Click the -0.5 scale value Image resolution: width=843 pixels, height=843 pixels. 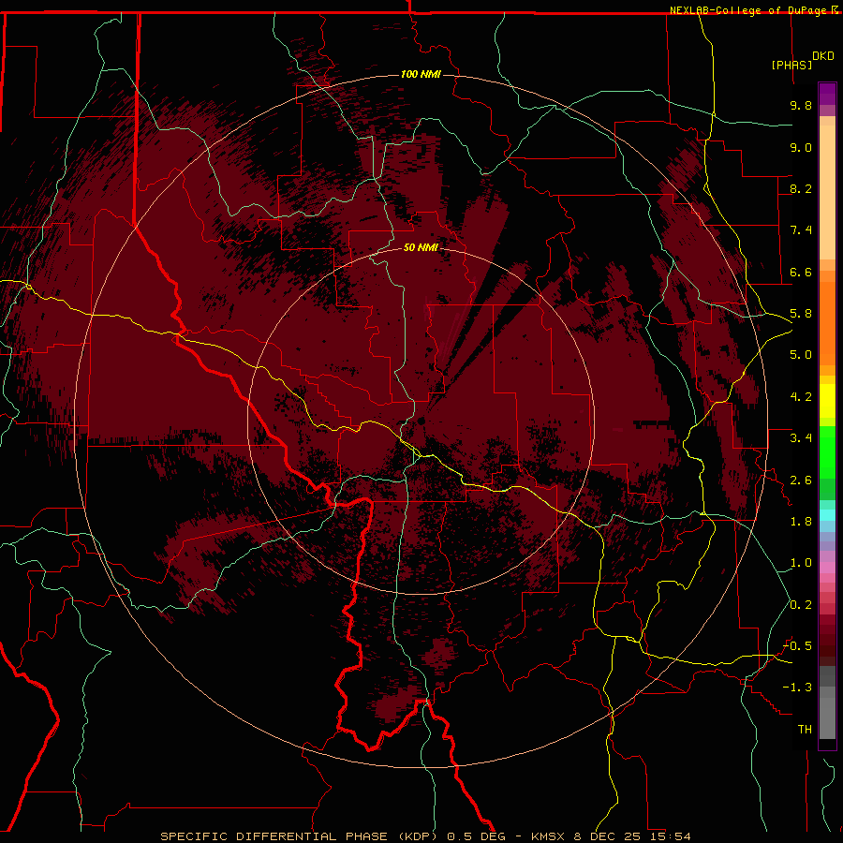[x=797, y=646]
